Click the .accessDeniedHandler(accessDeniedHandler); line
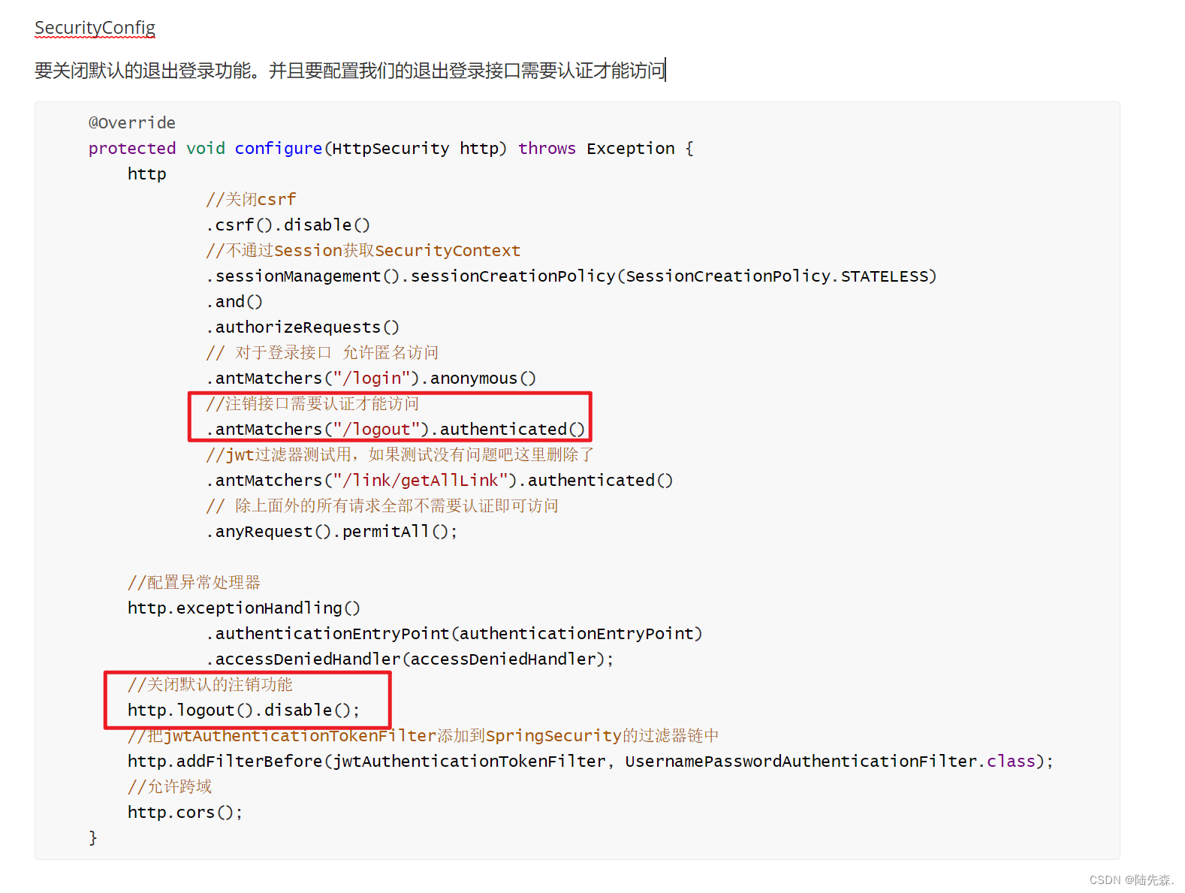The image size is (1185, 893). click(x=410, y=659)
